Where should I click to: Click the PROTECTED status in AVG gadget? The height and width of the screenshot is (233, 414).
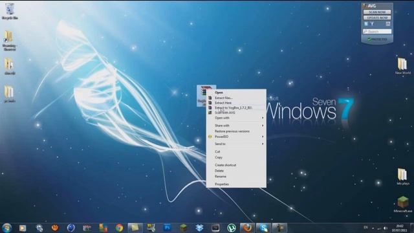pyautogui.click(x=377, y=39)
